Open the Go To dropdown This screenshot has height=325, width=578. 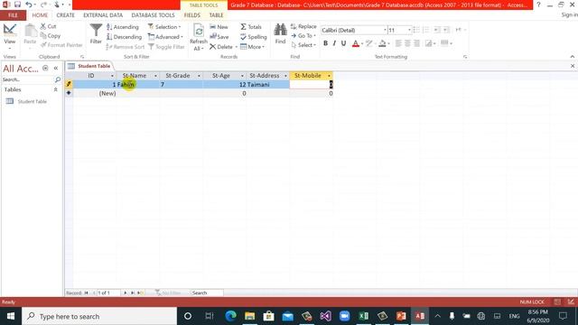(x=303, y=36)
